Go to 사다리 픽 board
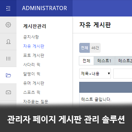 pyautogui.click(x=32, y=65)
